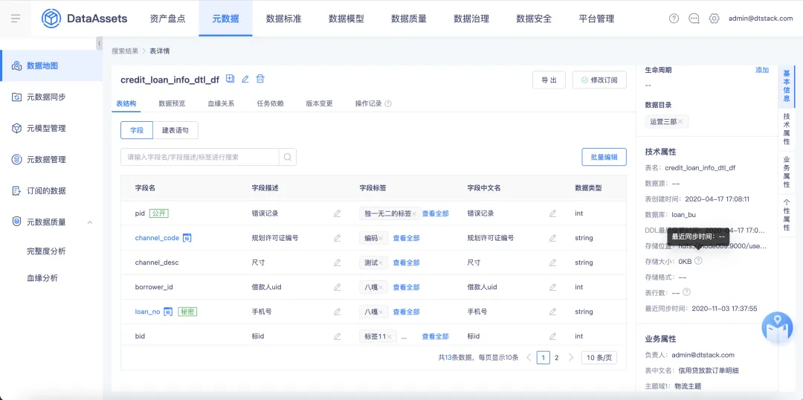The image size is (803, 400).
Task: Click the hamburger menu icon at top left
Action: 16,19
